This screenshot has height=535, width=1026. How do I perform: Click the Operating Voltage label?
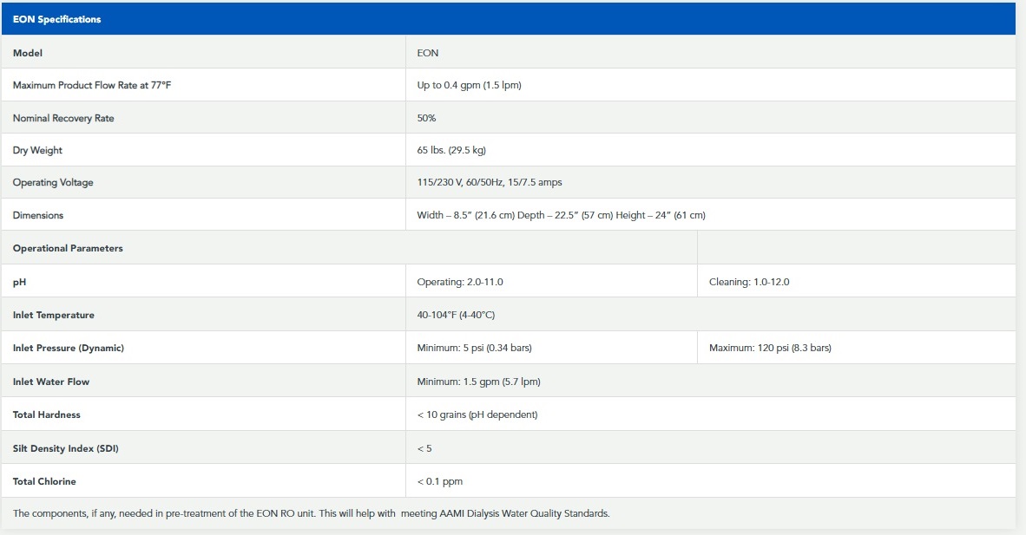tap(53, 183)
